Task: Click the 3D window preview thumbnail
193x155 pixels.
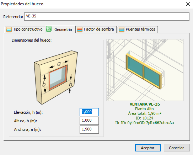Action: [x=145, y=70]
